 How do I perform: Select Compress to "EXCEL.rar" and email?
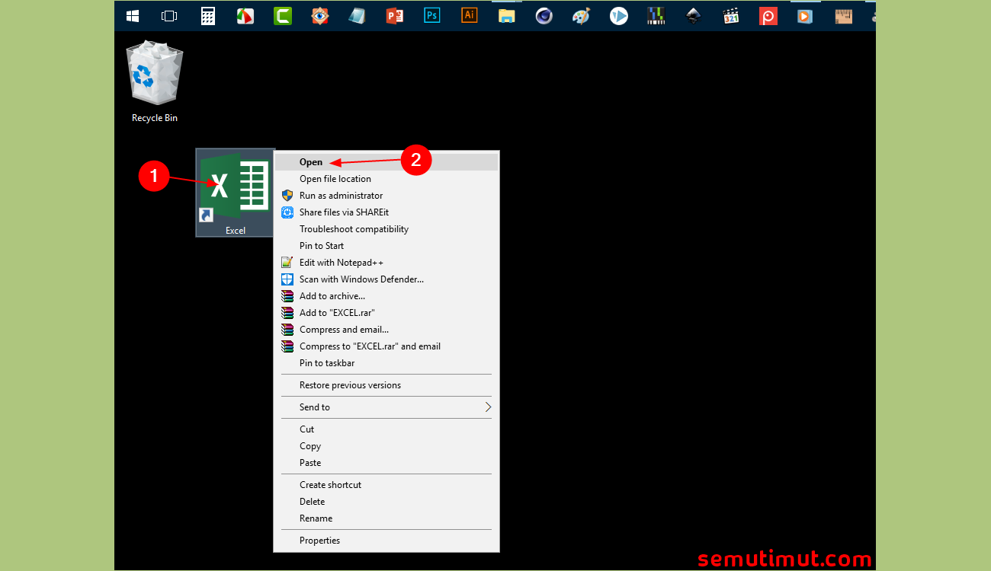point(386,346)
